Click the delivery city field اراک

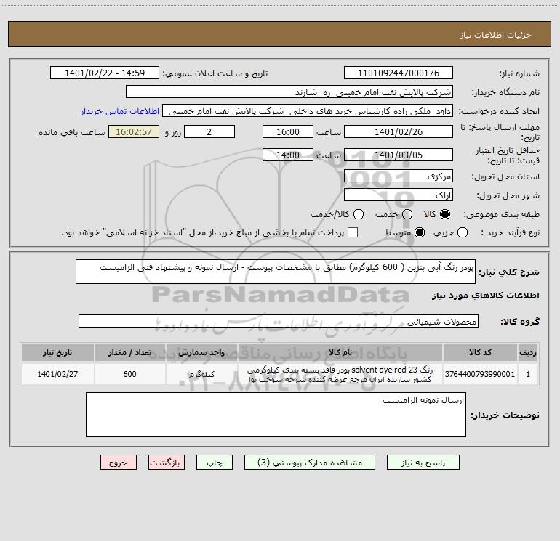click(399, 195)
